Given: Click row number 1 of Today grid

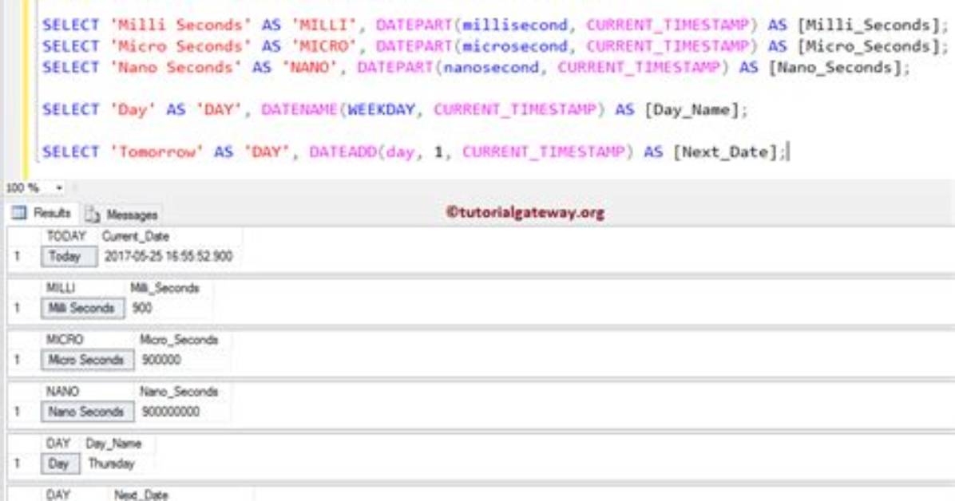Looking at the screenshot, I should [x=18, y=256].
